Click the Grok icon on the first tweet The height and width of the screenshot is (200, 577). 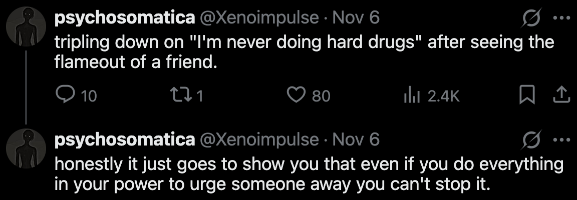click(x=531, y=19)
